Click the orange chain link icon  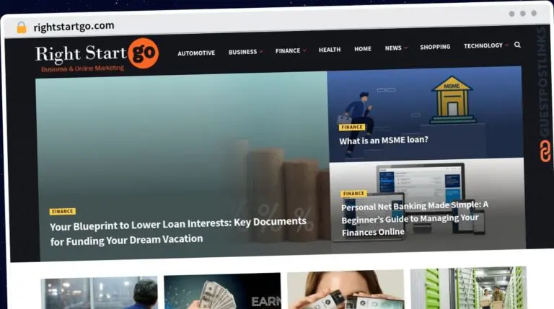click(x=545, y=151)
